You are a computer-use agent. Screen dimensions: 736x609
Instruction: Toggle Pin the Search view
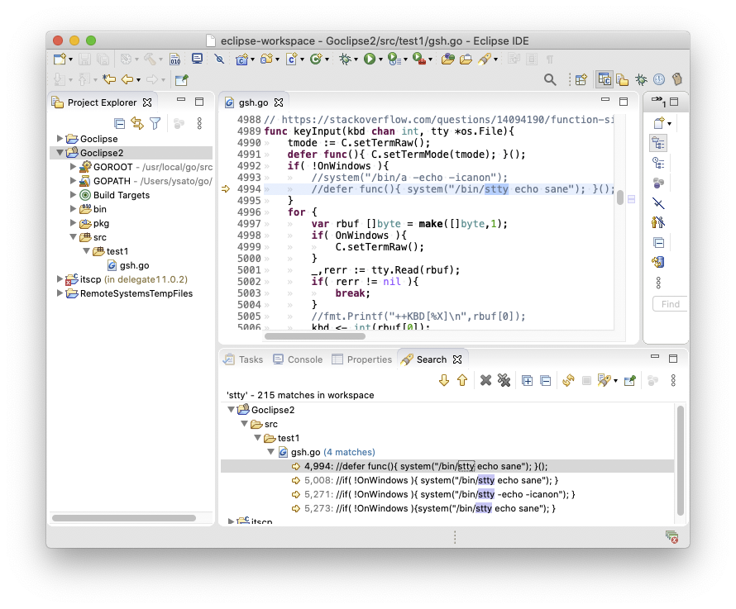click(630, 380)
